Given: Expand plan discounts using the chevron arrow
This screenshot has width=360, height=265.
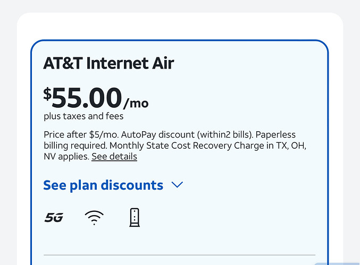Looking at the screenshot, I should click(177, 185).
